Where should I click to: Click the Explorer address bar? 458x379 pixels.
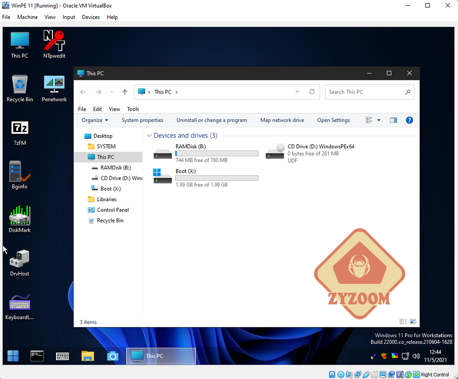tap(227, 92)
